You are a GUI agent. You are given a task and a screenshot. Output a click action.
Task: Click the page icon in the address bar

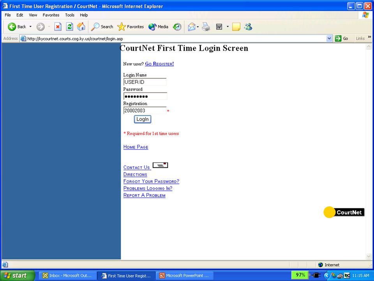point(23,39)
